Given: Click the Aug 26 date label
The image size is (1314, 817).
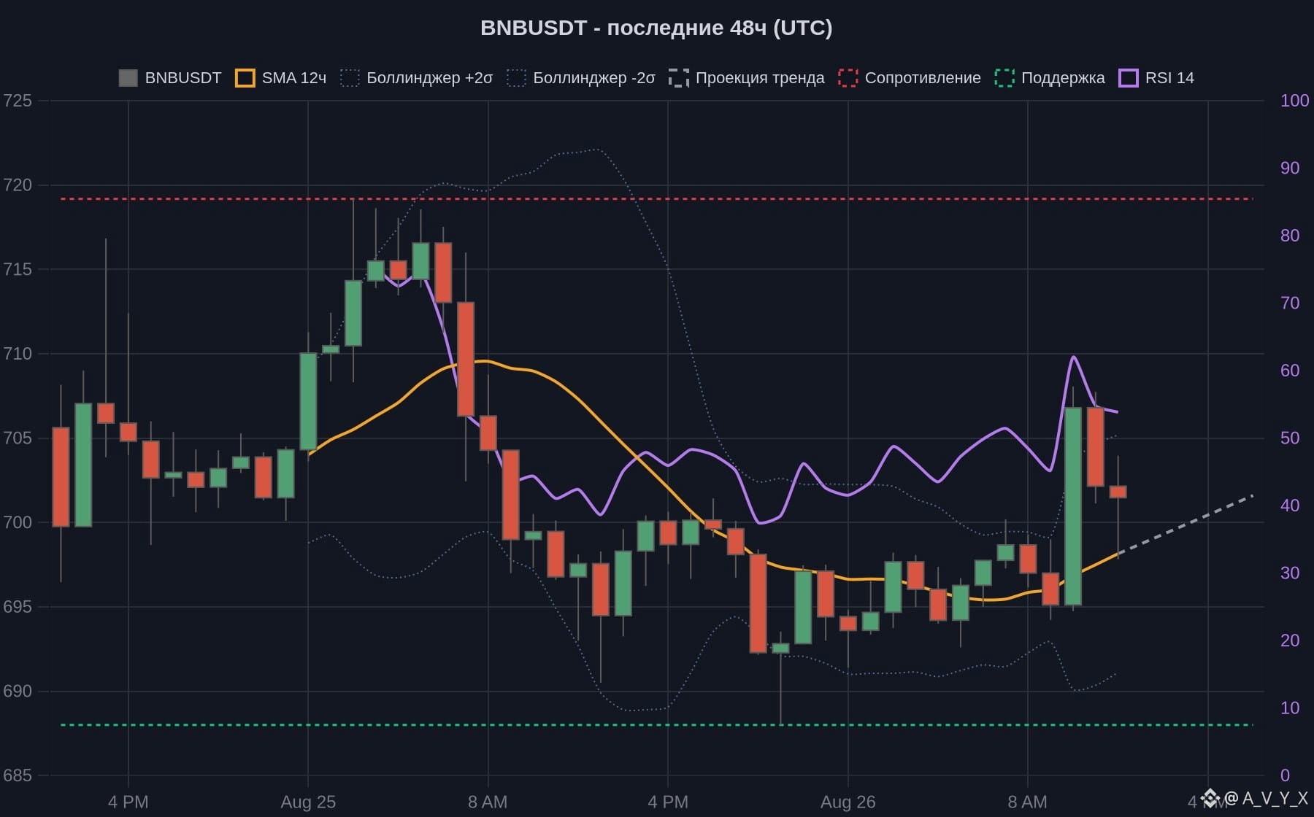Looking at the screenshot, I should 848,802.
